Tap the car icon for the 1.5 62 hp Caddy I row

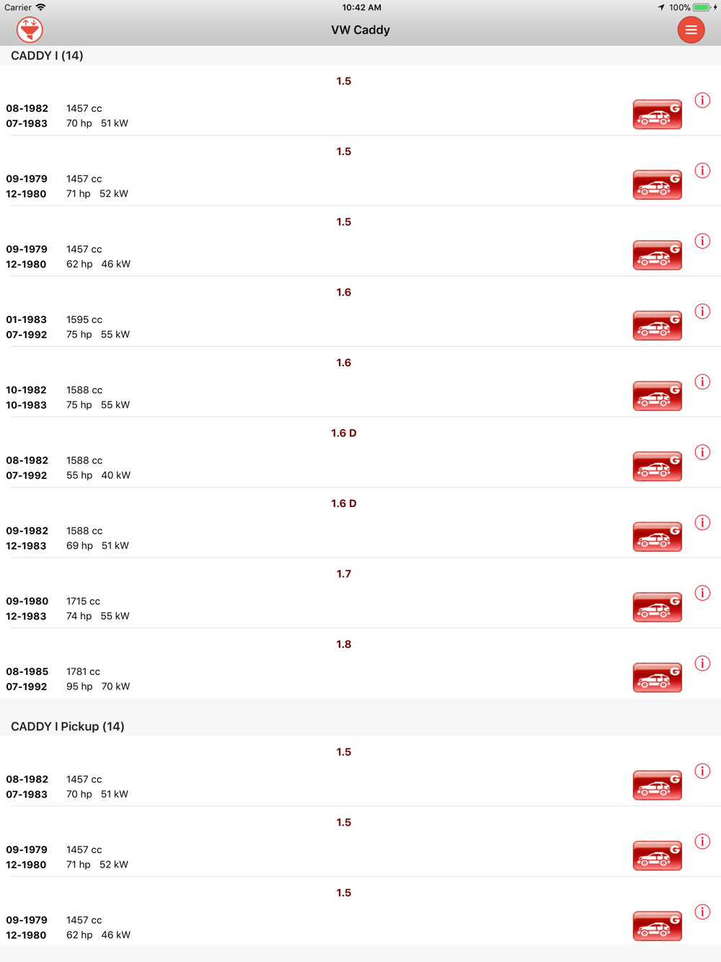tap(657, 255)
